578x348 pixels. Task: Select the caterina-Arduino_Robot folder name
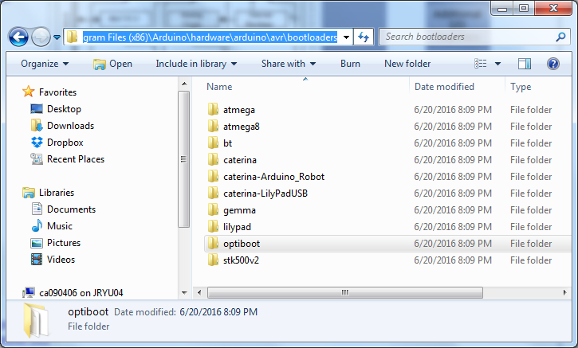[274, 177]
